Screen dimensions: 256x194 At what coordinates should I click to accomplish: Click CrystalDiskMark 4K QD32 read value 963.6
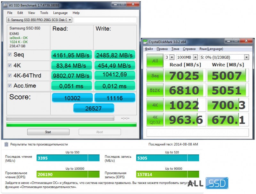pos(185,120)
